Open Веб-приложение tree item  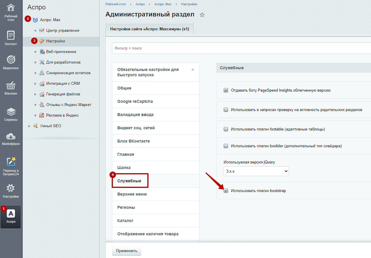click(61, 52)
